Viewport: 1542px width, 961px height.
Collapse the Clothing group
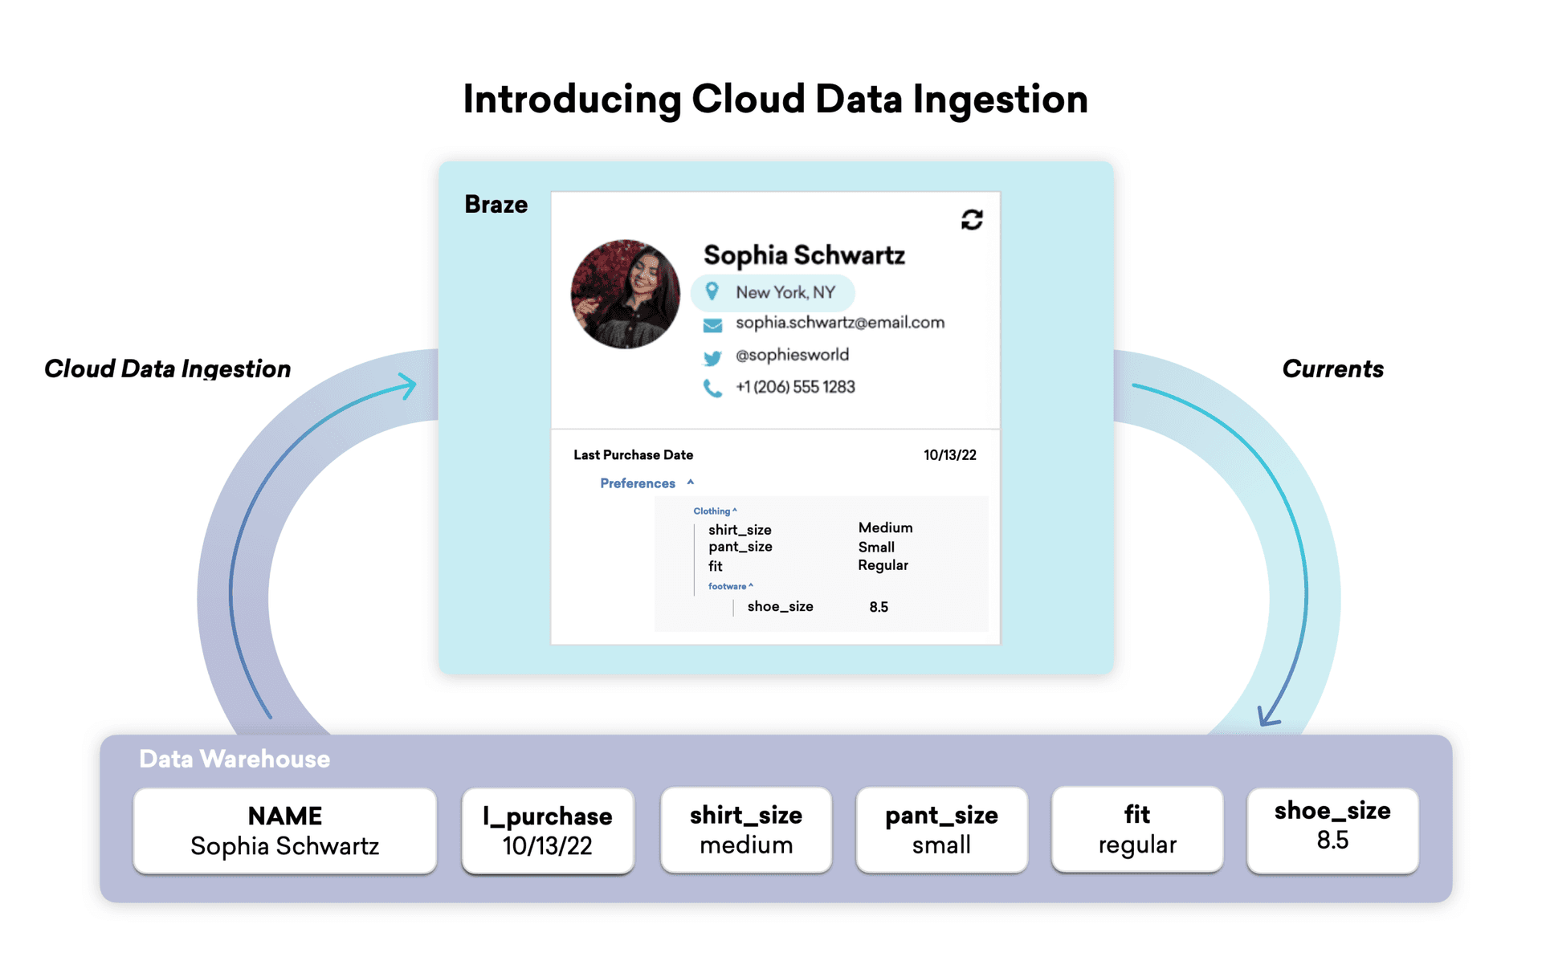[715, 511]
